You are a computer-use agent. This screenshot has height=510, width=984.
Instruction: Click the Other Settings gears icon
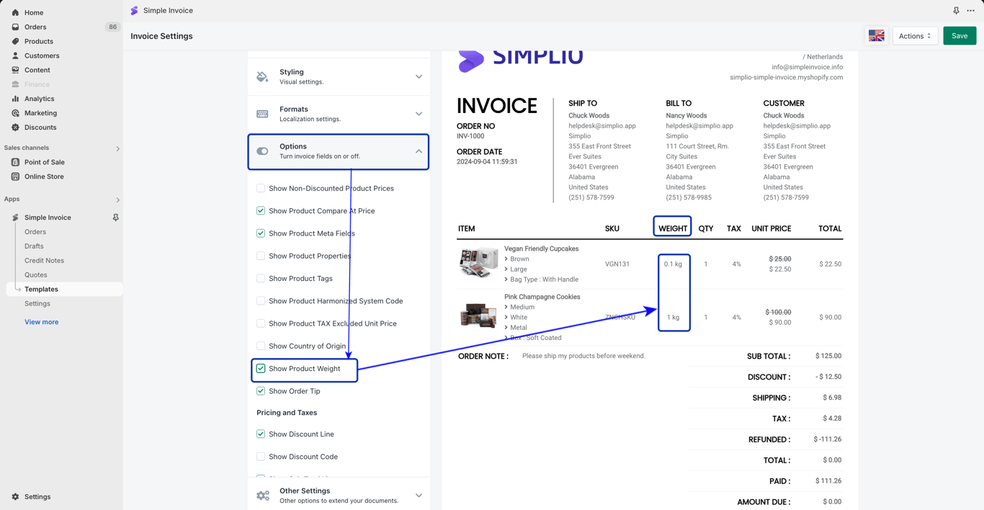coord(263,496)
